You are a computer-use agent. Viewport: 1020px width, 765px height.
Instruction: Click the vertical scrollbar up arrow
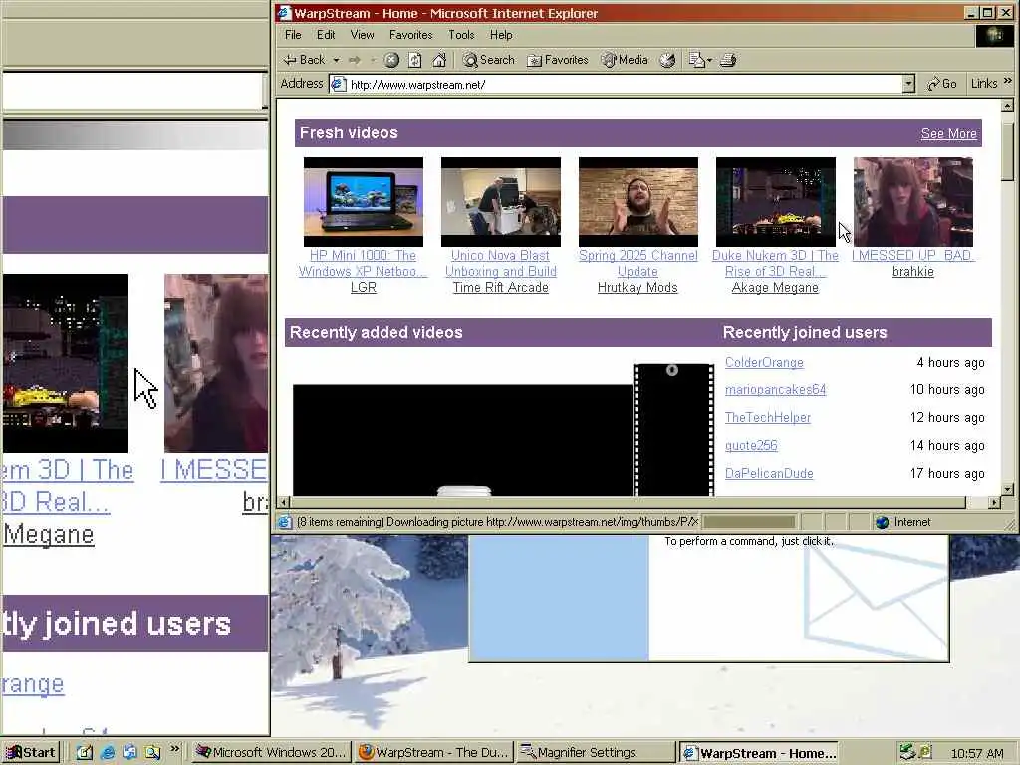point(1007,105)
